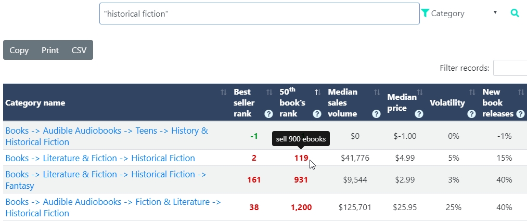Open the Volatility help question mark
This screenshot has height=221, width=527.
tap(471, 114)
